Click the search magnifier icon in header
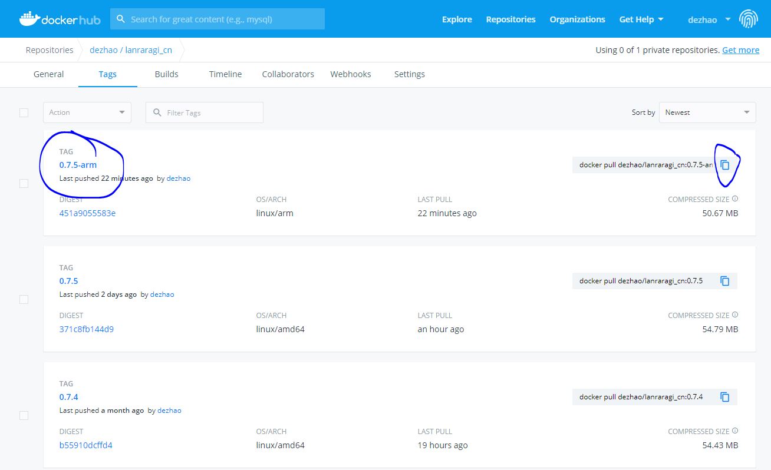Screen dimensions: 771x470 [x=121, y=19]
